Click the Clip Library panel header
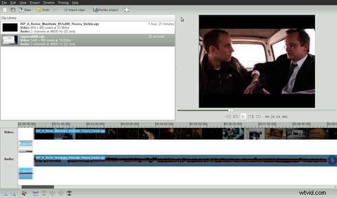The image size is (337, 198). click(x=87, y=18)
